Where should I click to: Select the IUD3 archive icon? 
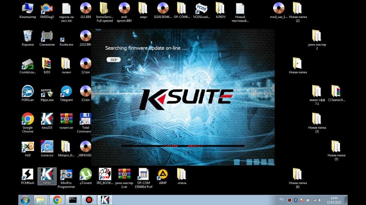coord(47,65)
